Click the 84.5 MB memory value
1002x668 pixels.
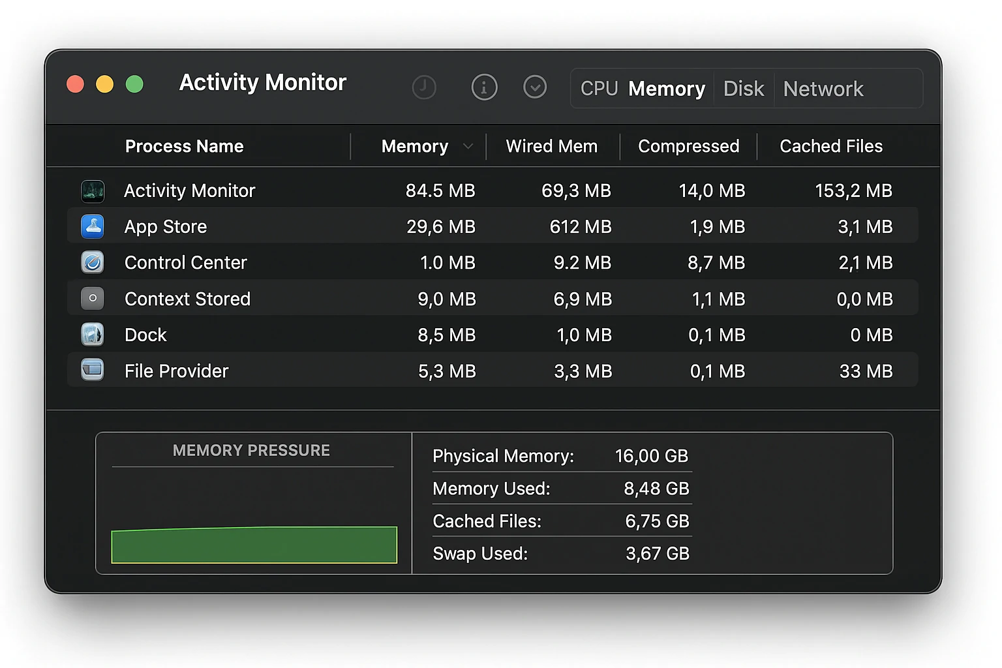440,190
